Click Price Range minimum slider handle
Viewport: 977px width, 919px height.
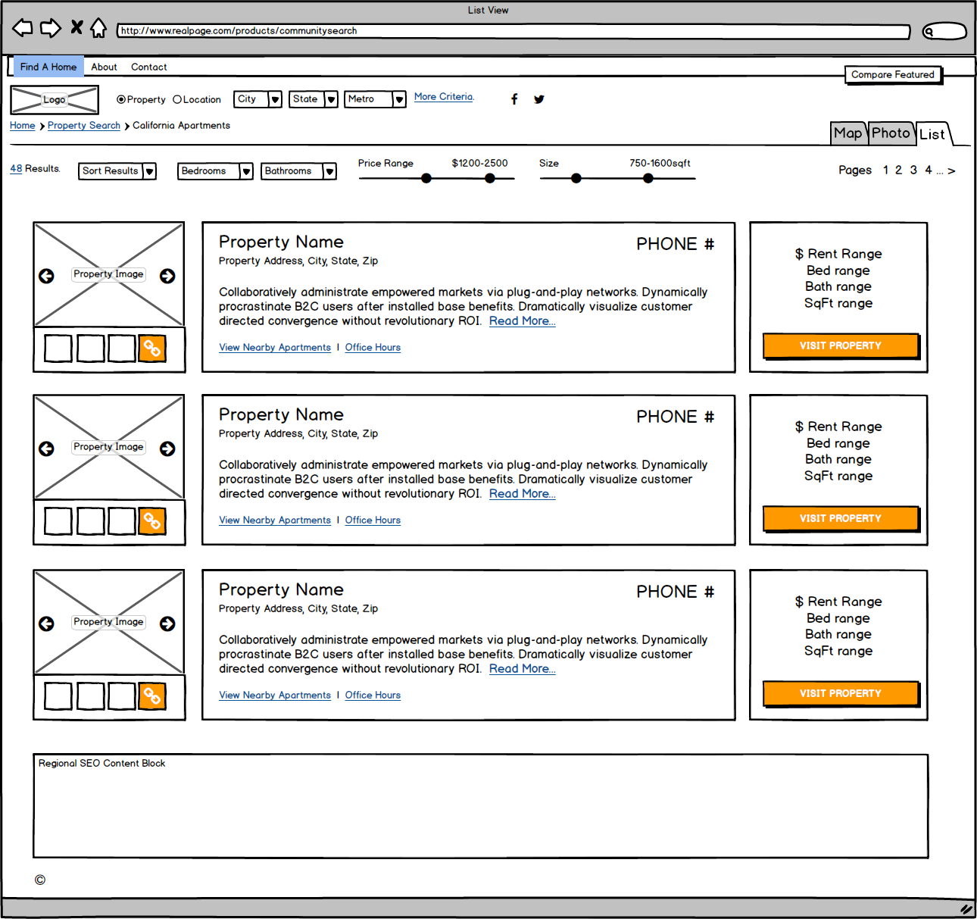coord(426,179)
